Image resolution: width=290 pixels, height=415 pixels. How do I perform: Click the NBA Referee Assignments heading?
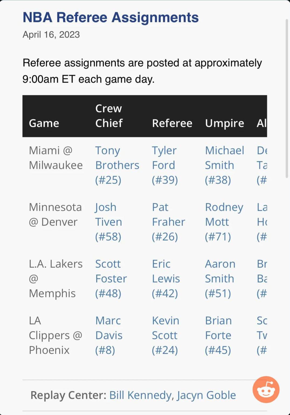pyautogui.click(x=111, y=18)
